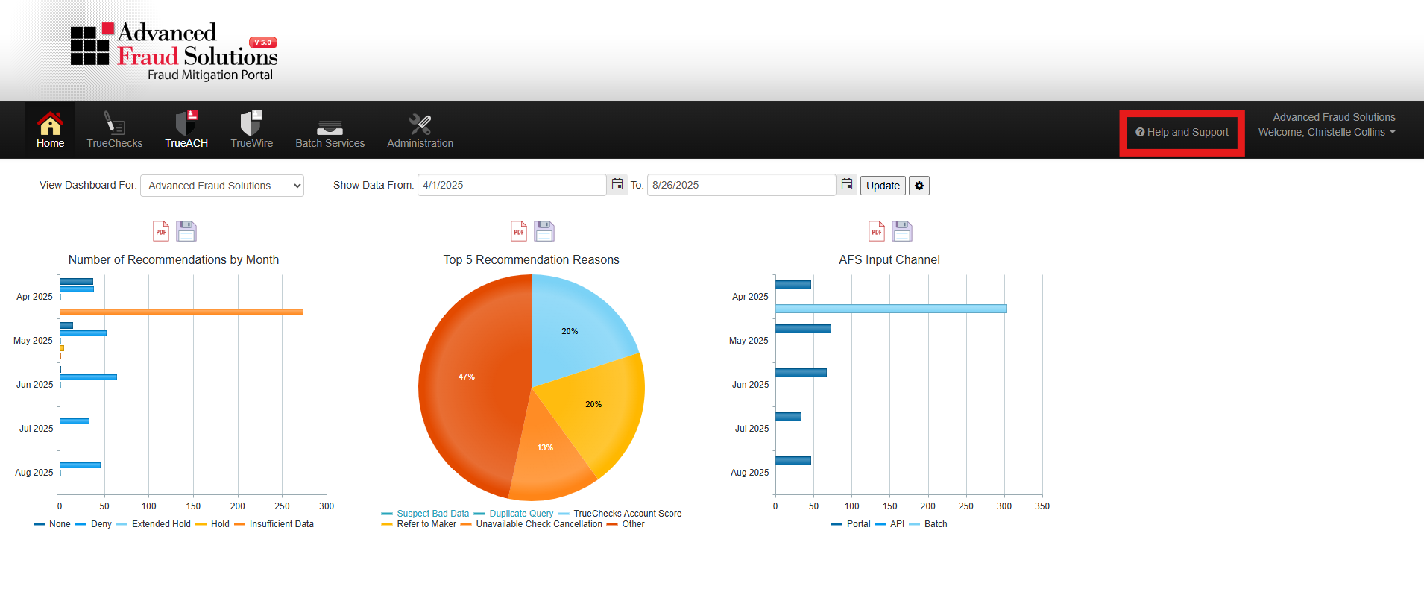Open the TrueACH module

pos(186,130)
